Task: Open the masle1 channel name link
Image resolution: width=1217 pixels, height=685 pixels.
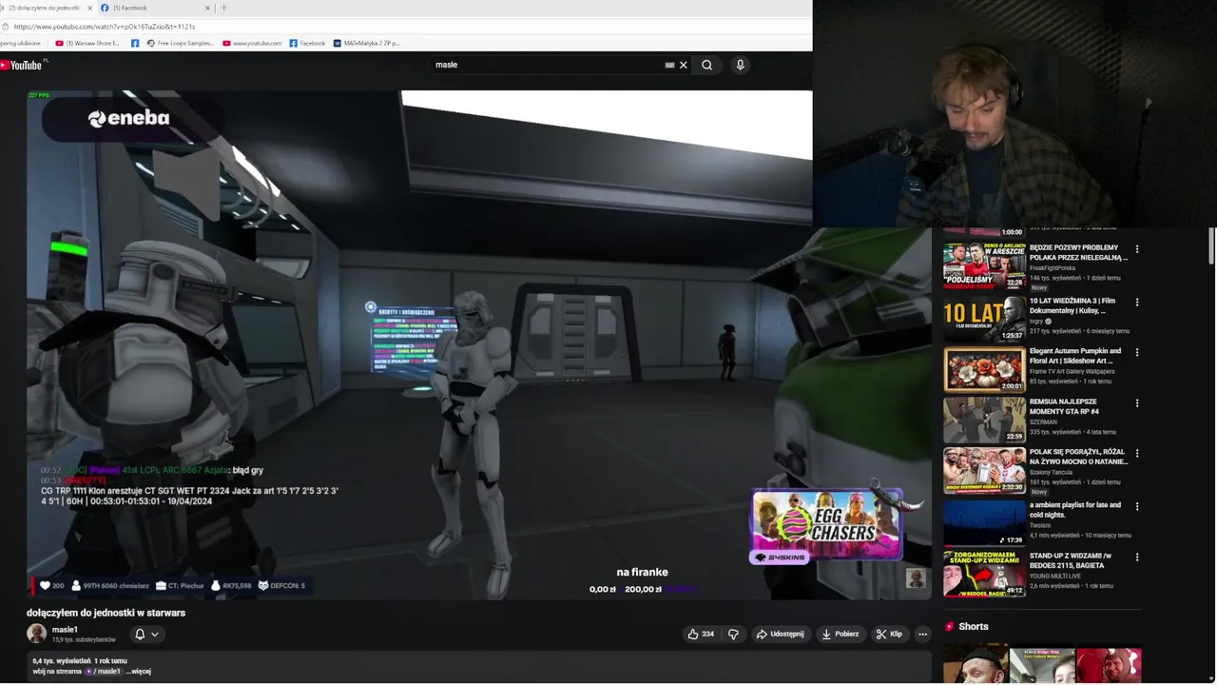Action: coord(65,630)
